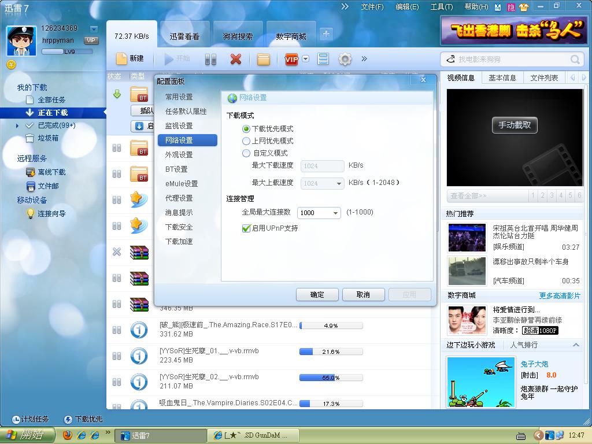This screenshot has height=444, width=592.
Task: Click the red X delete task icon
Action: tap(236, 59)
